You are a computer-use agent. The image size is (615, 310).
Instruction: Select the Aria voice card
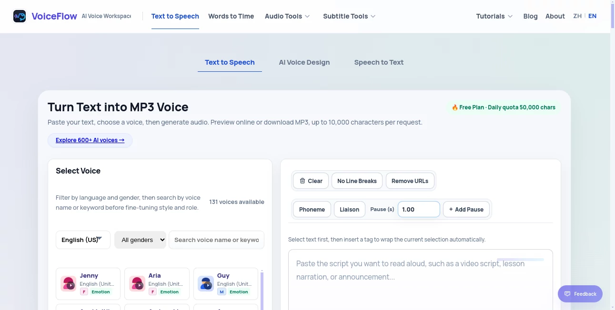(157, 284)
